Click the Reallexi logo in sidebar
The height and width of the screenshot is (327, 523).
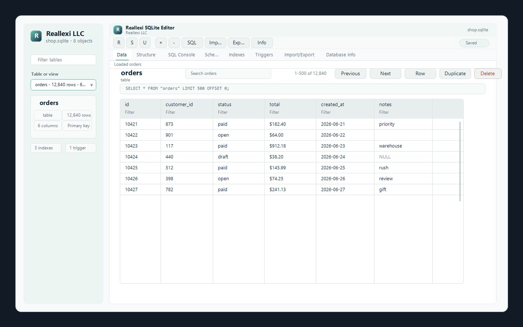click(36, 36)
